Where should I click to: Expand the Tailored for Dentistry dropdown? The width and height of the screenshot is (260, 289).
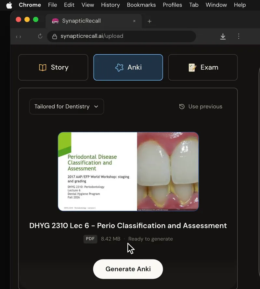coord(67,107)
